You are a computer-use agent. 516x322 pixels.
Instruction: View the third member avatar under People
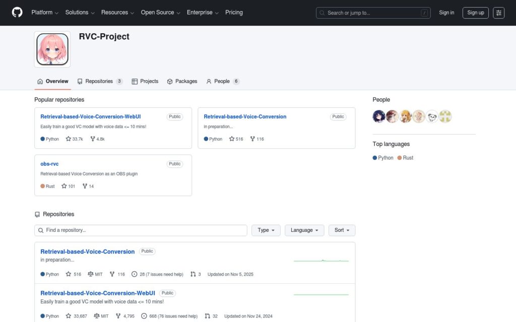tap(406, 116)
